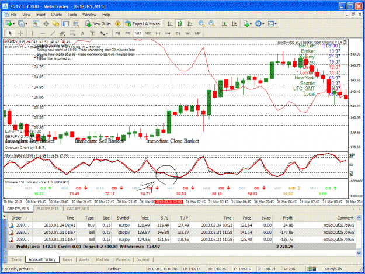Image resolution: width=365 pixels, height=274 pixels.
Task: Click the New Order button
Action: click(98, 23)
